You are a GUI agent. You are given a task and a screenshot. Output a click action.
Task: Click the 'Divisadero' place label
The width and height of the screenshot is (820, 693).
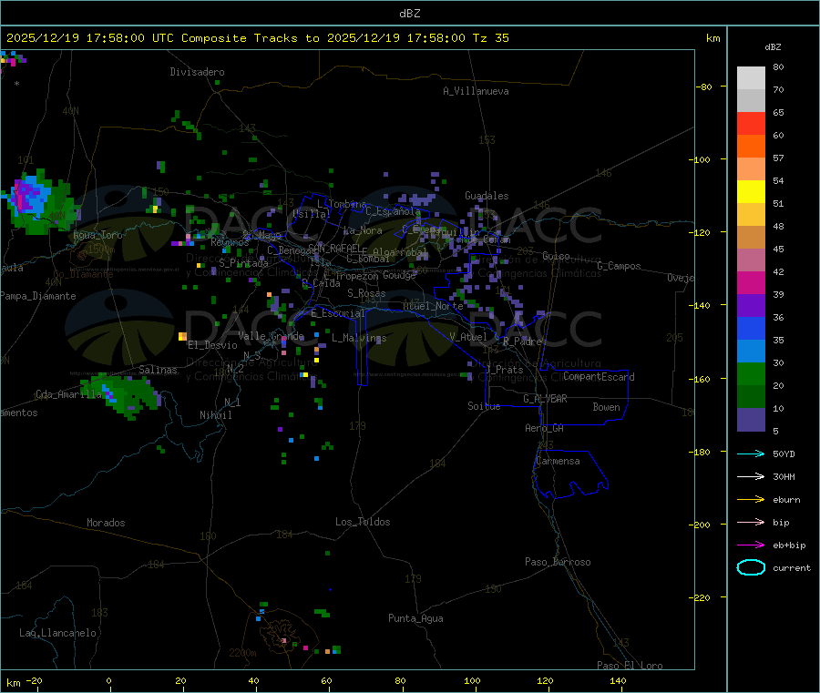point(197,72)
